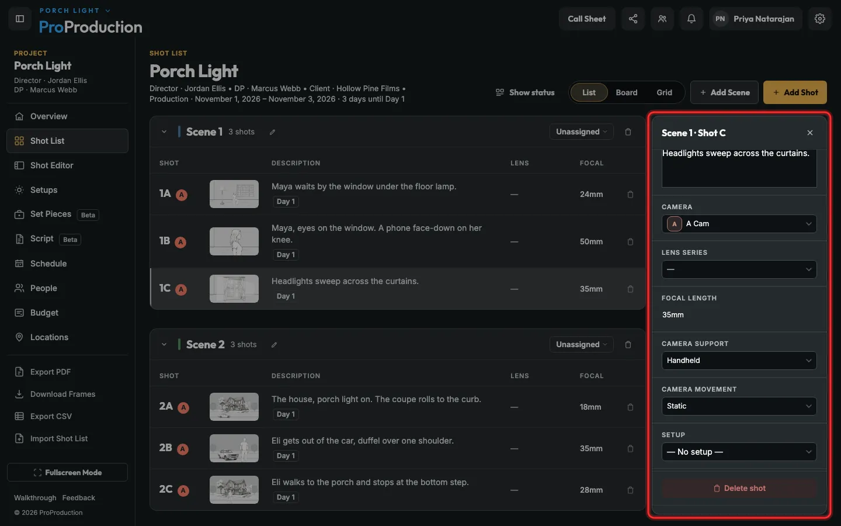Click the Focal Length field showing 35mm

point(739,315)
